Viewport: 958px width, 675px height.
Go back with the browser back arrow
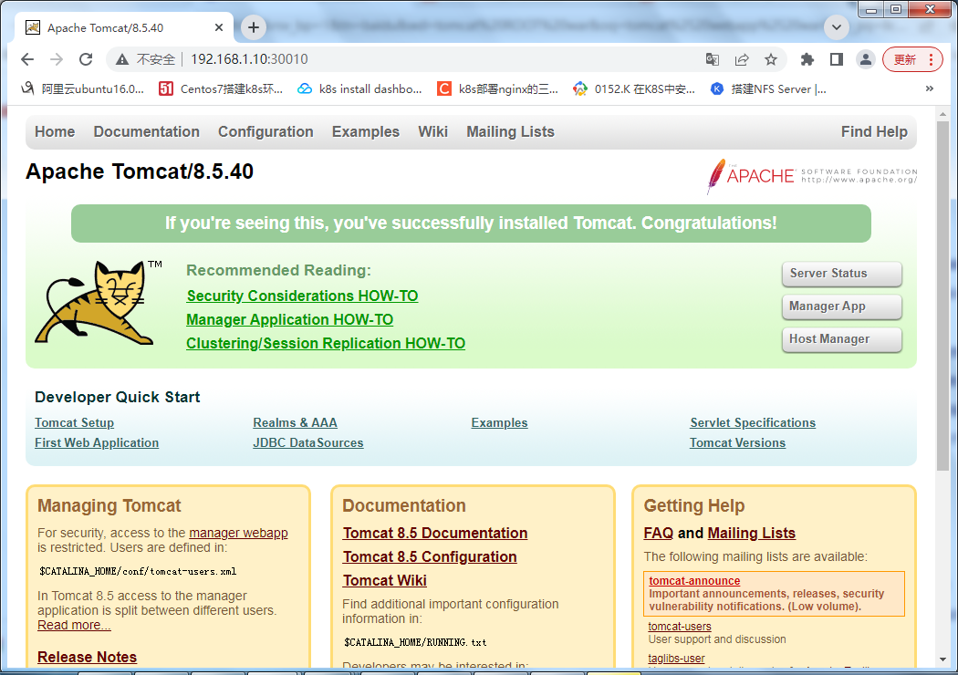[27, 59]
